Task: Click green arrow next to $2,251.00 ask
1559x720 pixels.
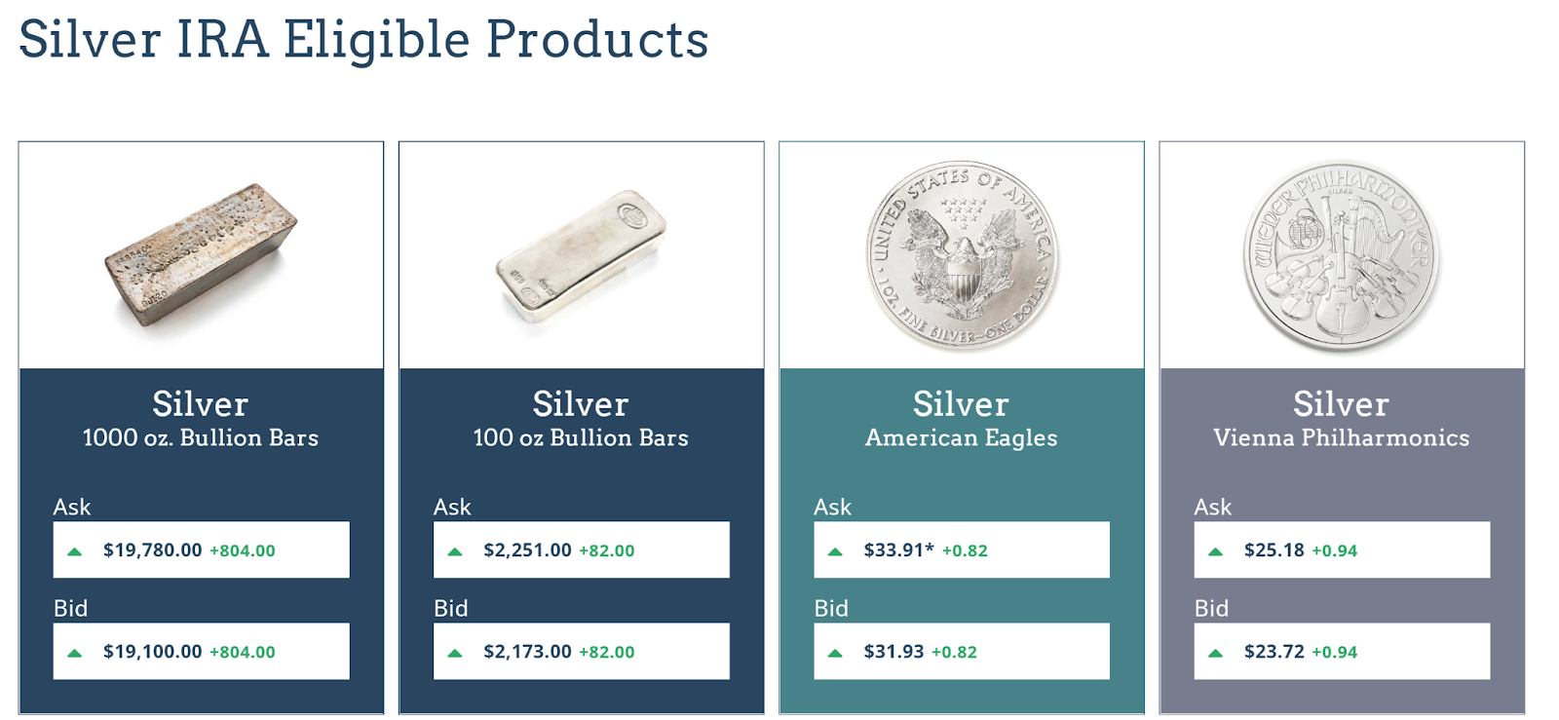Action: coord(454,551)
